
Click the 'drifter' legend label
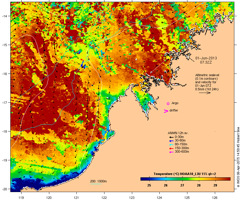click(x=174, y=110)
